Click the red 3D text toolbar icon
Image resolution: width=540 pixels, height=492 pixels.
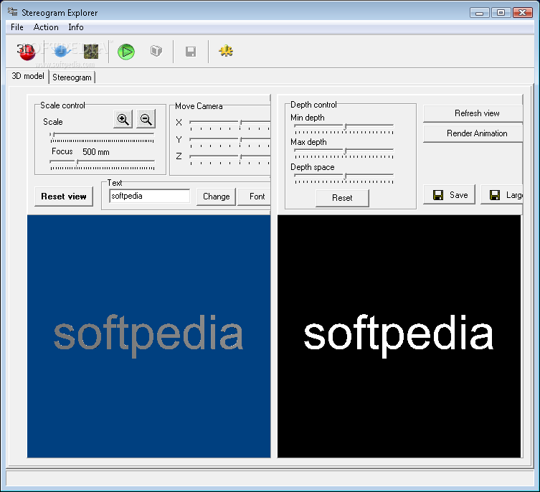(27, 52)
